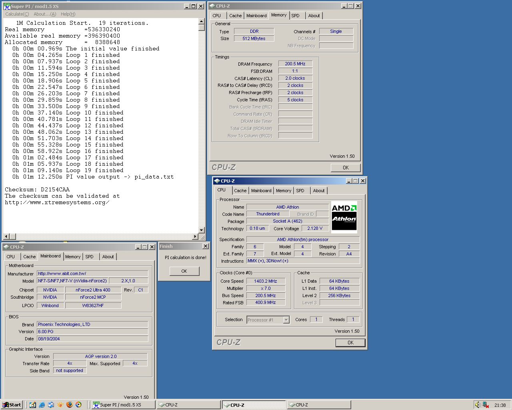Open the Help menu in Super PI
Image resolution: width=512 pixels, height=410 pixels.
click(68, 14)
